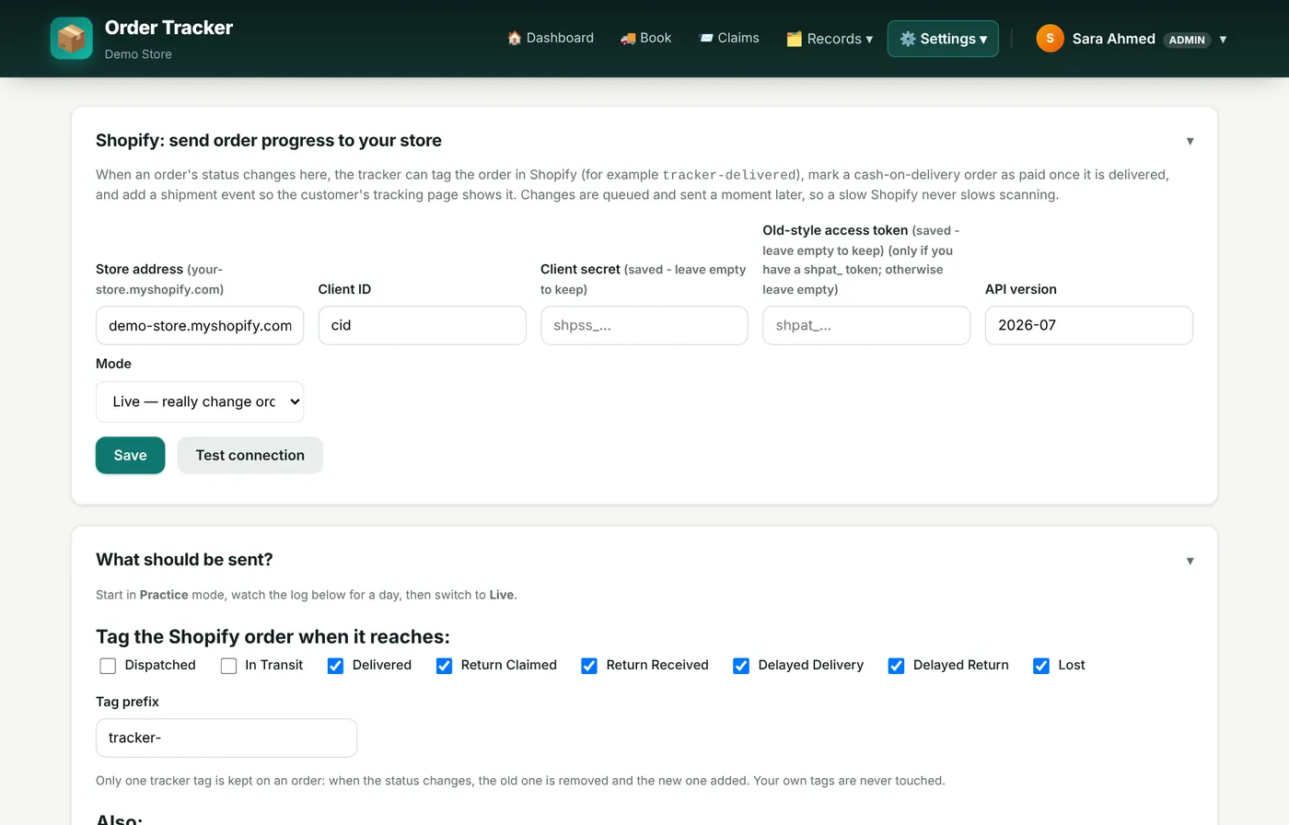The image size is (1289, 825).
Task: Enable the In Transit tag checkbox
Action: point(228,666)
